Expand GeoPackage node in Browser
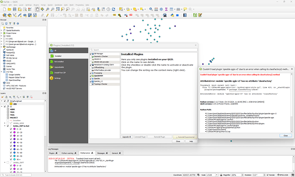Image resolution: width=295 pixels, height=177 pixels. coord(2,47)
